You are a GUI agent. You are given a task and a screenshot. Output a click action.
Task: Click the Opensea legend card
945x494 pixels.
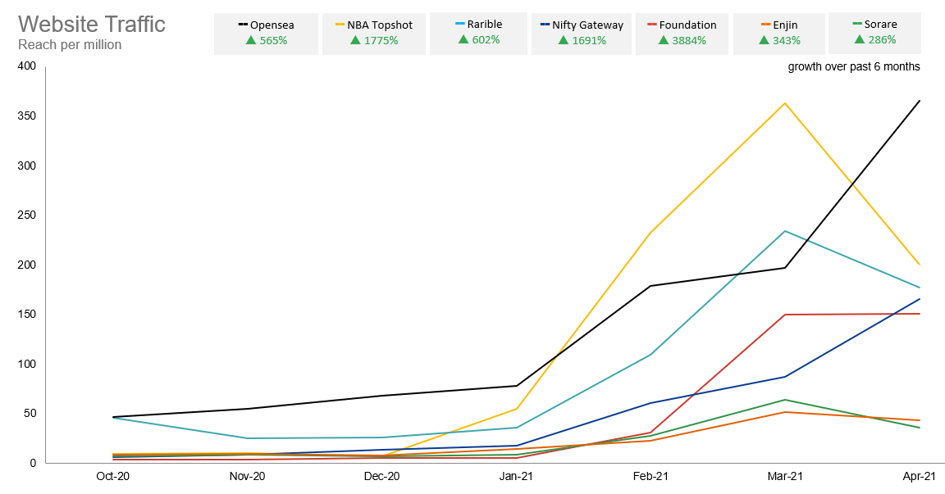[266, 34]
